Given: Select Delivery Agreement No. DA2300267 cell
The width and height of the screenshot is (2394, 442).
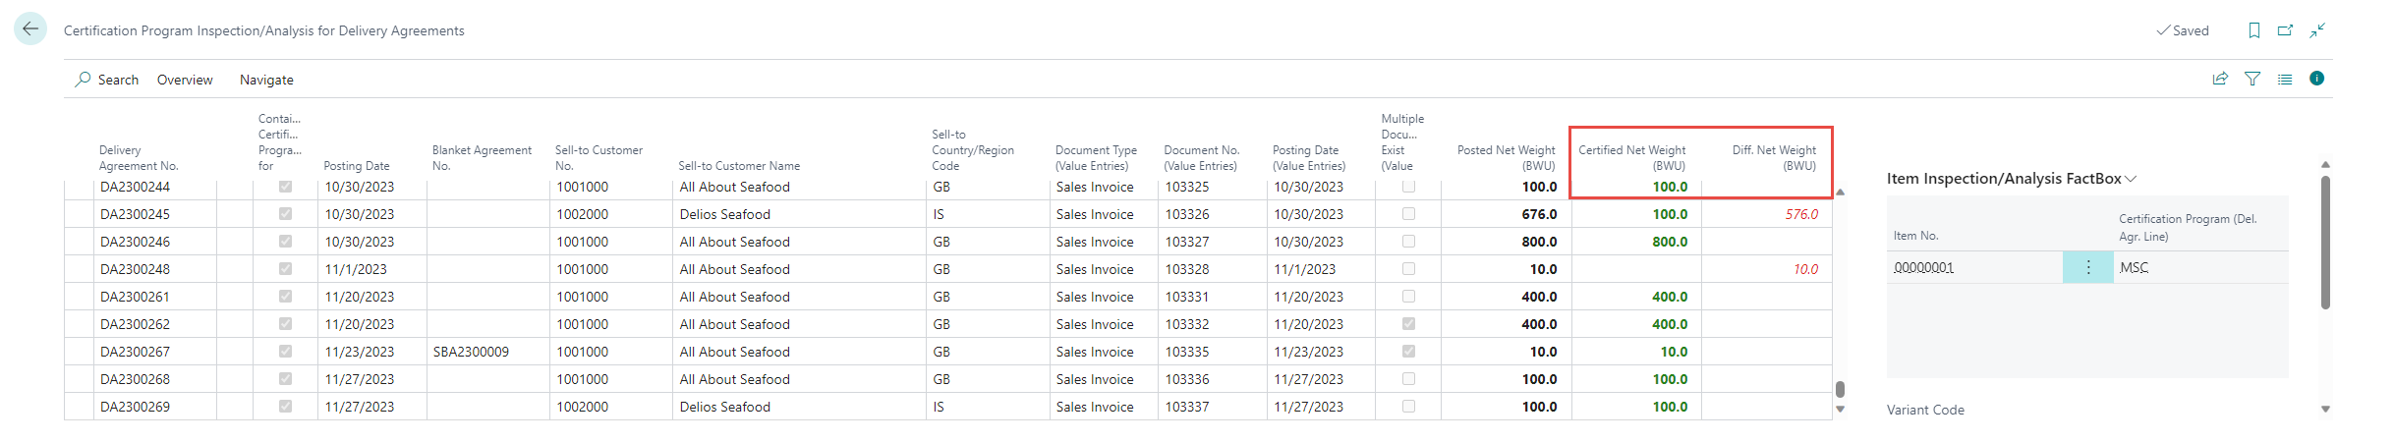Looking at the screenshot, I should click(x=136, y=352).
